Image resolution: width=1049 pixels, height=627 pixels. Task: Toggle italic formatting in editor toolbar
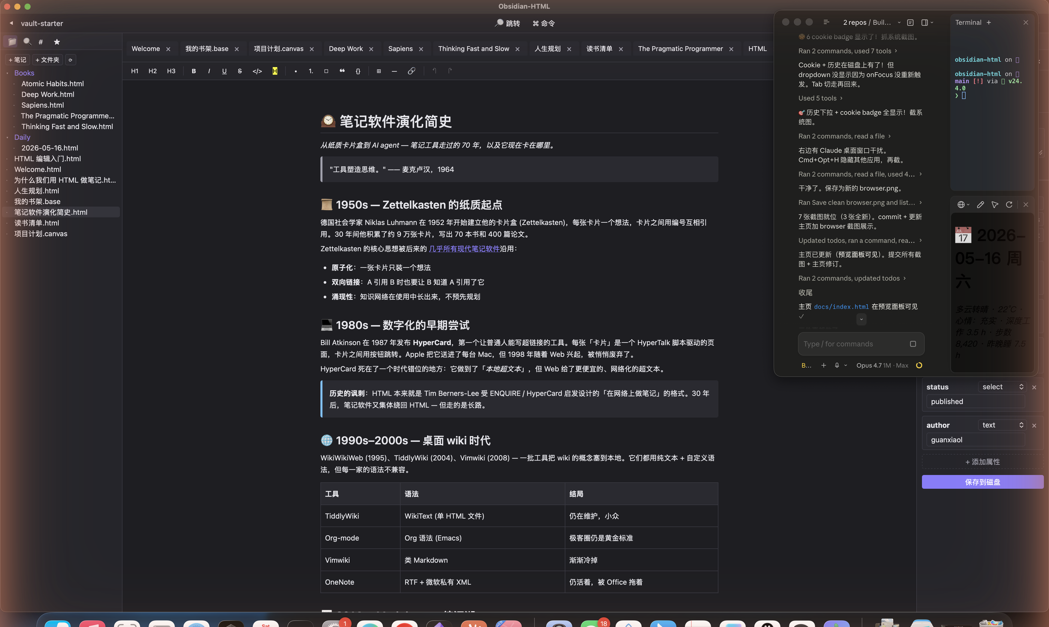(209, 71)
